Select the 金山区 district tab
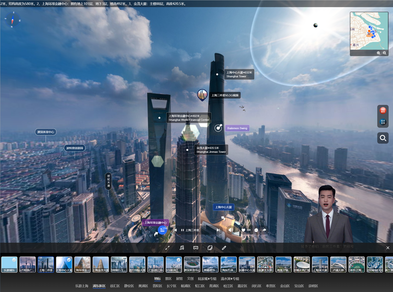The height and width of the screenshot is (292, 393). (285, 286)
